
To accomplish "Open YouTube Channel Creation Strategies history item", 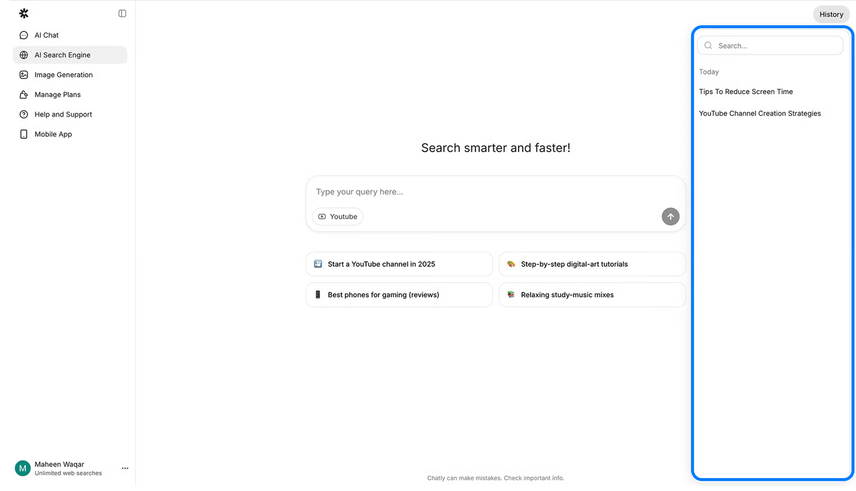I will click(760, 113).
